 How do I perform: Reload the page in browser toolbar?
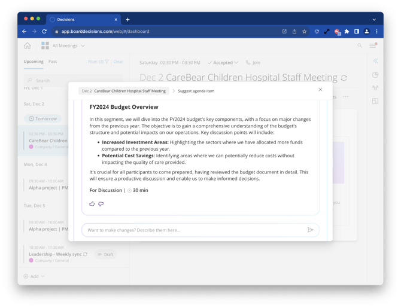[44, 32]
